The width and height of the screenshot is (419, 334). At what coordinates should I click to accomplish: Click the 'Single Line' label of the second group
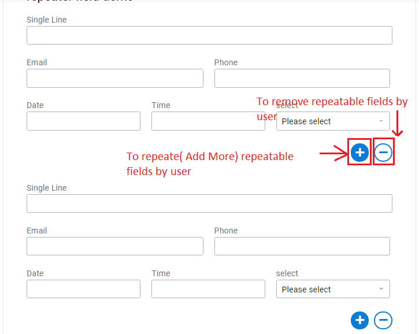click(47, 188)
